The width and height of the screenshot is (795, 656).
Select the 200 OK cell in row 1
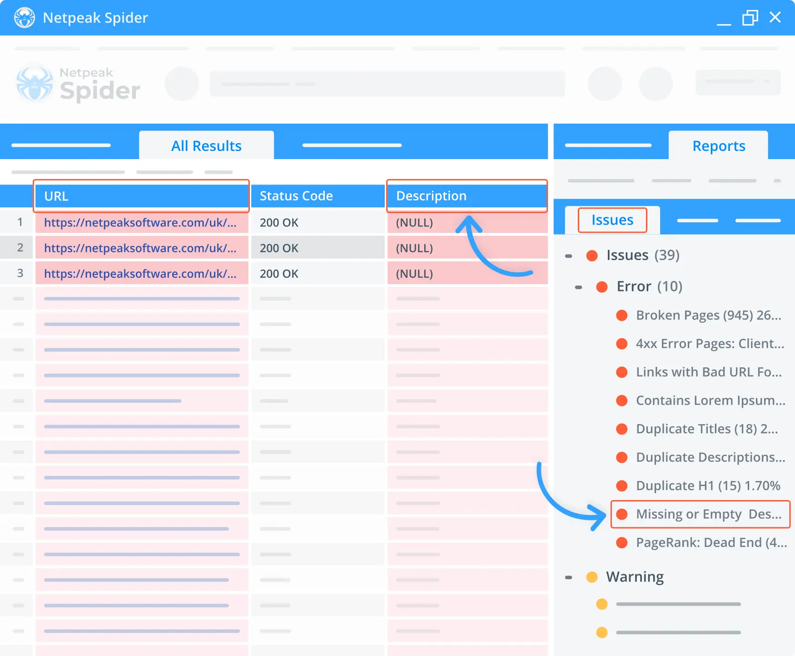[x=318, y=223]
